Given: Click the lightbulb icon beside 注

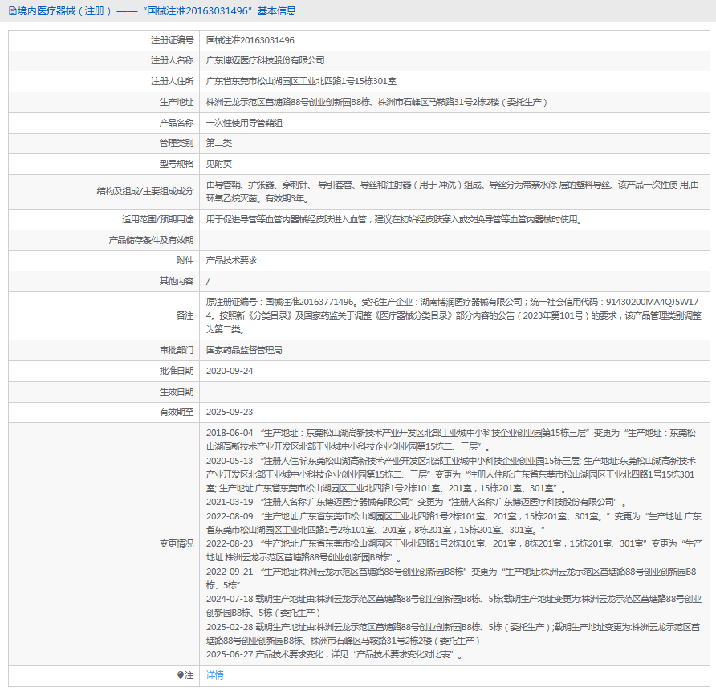Looking at the screenshot, I should 181,675.
